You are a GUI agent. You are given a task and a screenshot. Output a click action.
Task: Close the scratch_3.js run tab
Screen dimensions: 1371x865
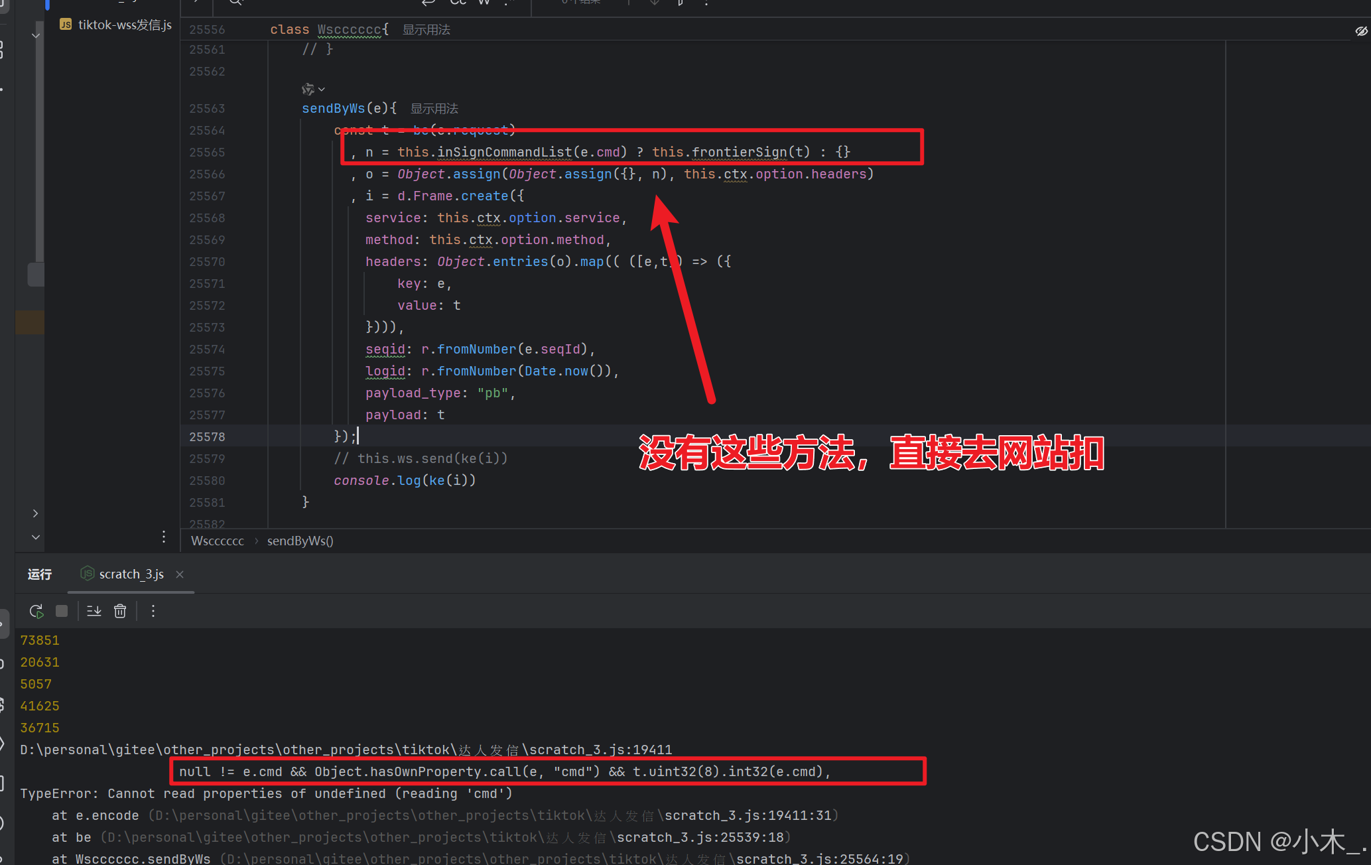[x=180, y=574]
